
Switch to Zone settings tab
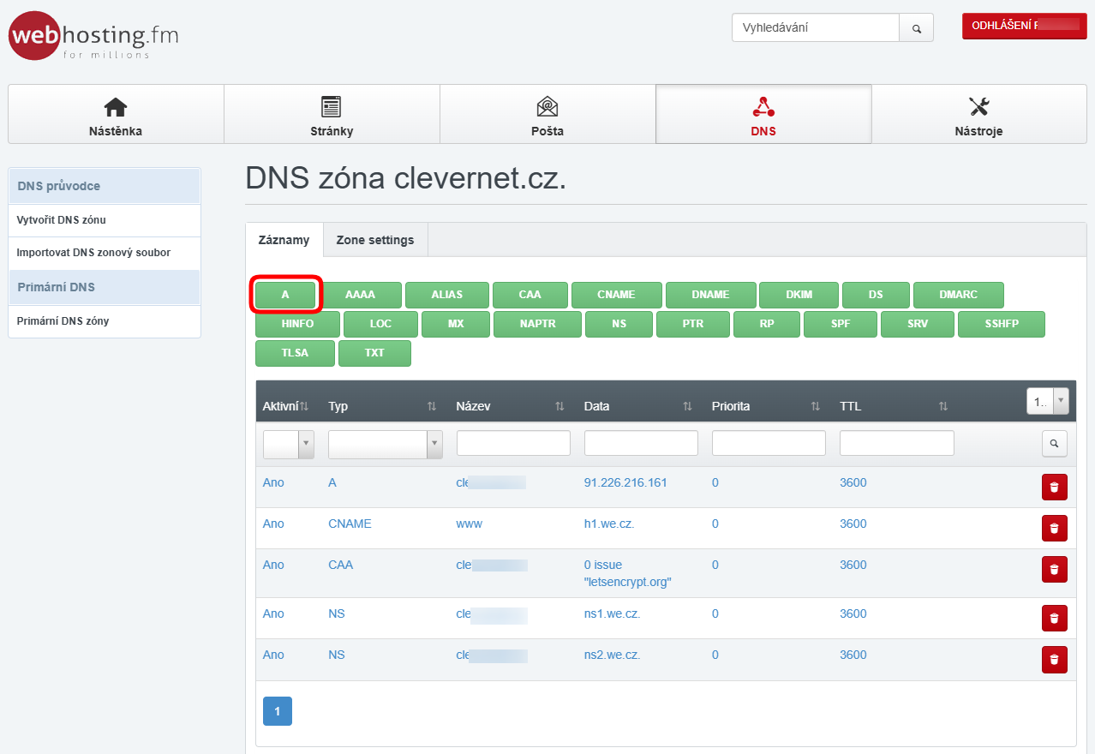tap(374, 240)
